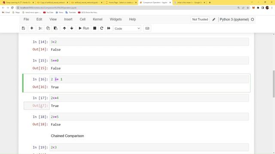Viewport: 275px width, 154px height.
Task: Restart kernel and run all cells
Action: [109, 28]
